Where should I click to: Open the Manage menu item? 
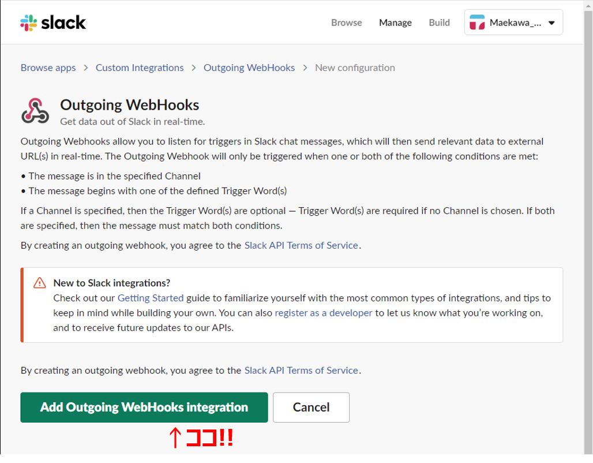click(x=395, y=23)
